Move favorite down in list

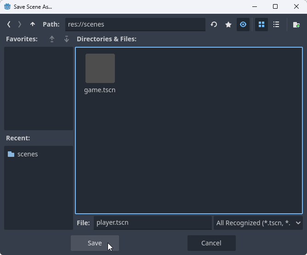click(x=67, y=39)
